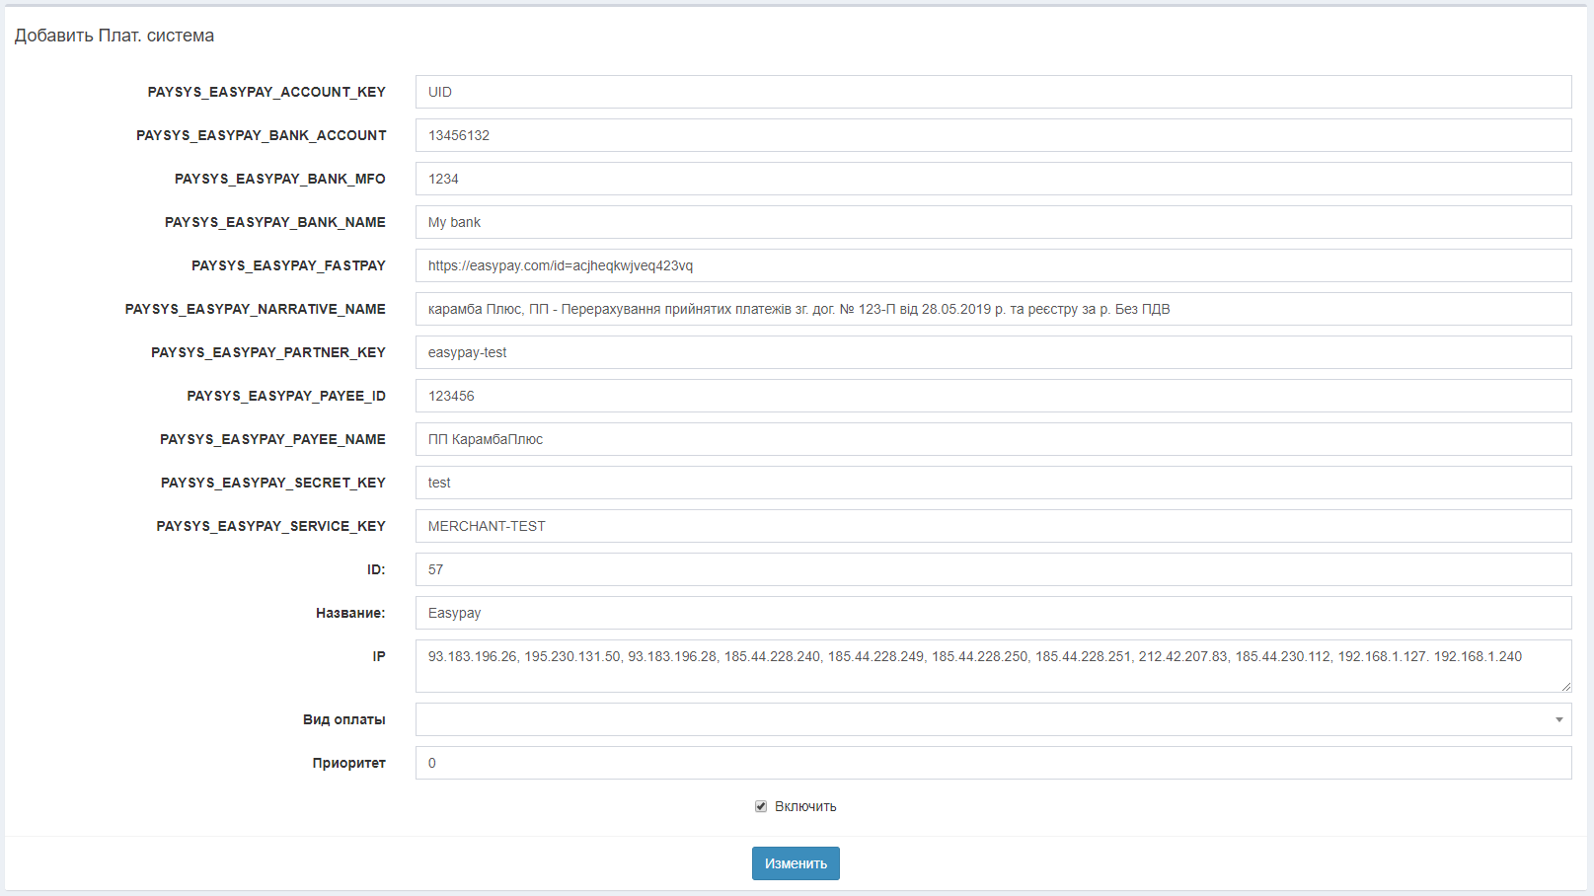
Task: Select the PAYSYS_EASYPAY_BANK_MFO input field
Action: click(993, 179)
